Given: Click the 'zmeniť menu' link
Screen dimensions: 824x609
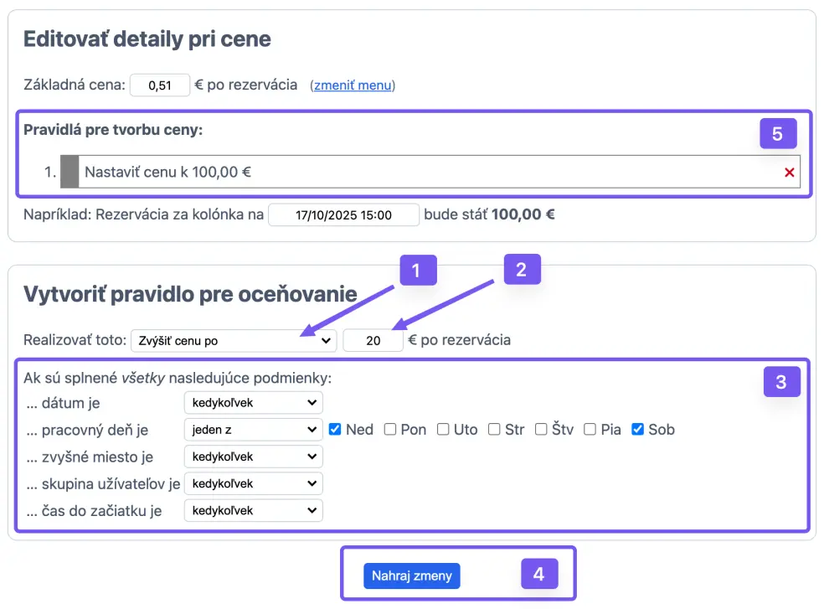Looking at the screenshot, I should point(353,85).
